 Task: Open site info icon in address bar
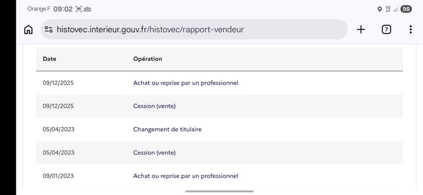coord(49,30)
